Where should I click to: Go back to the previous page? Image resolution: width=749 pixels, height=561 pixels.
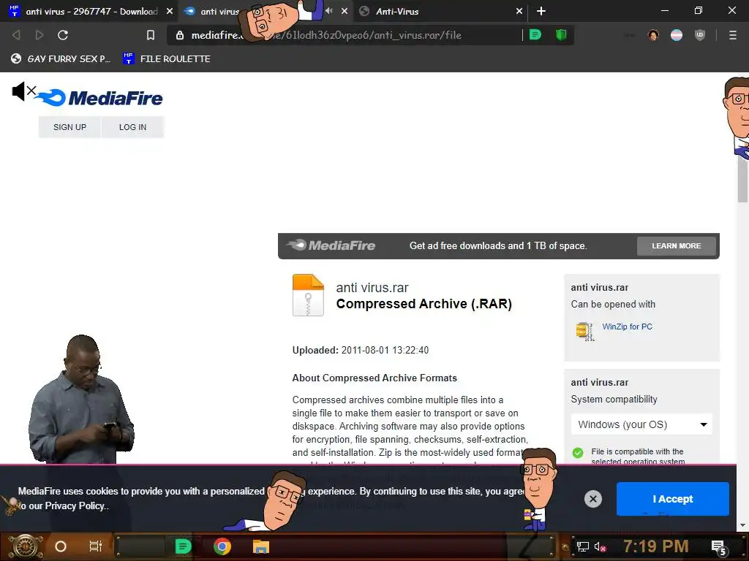(16, 35)
